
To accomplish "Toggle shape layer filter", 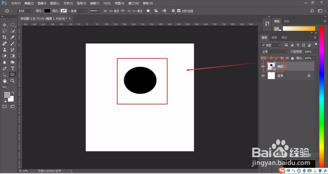I will [x=303, y=45].
